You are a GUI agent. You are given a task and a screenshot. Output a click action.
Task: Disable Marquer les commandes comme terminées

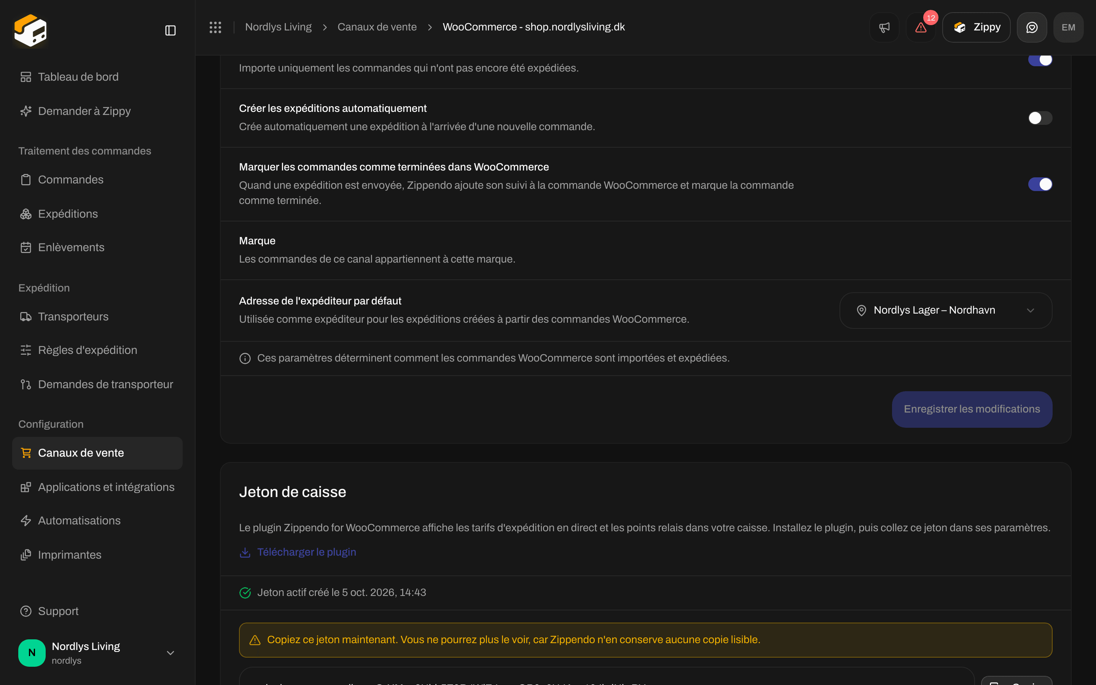pyautogui.click(x=1040, y=185)
